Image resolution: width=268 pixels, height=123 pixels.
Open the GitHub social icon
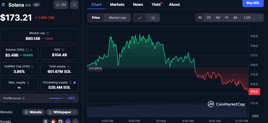pos(61,121)
